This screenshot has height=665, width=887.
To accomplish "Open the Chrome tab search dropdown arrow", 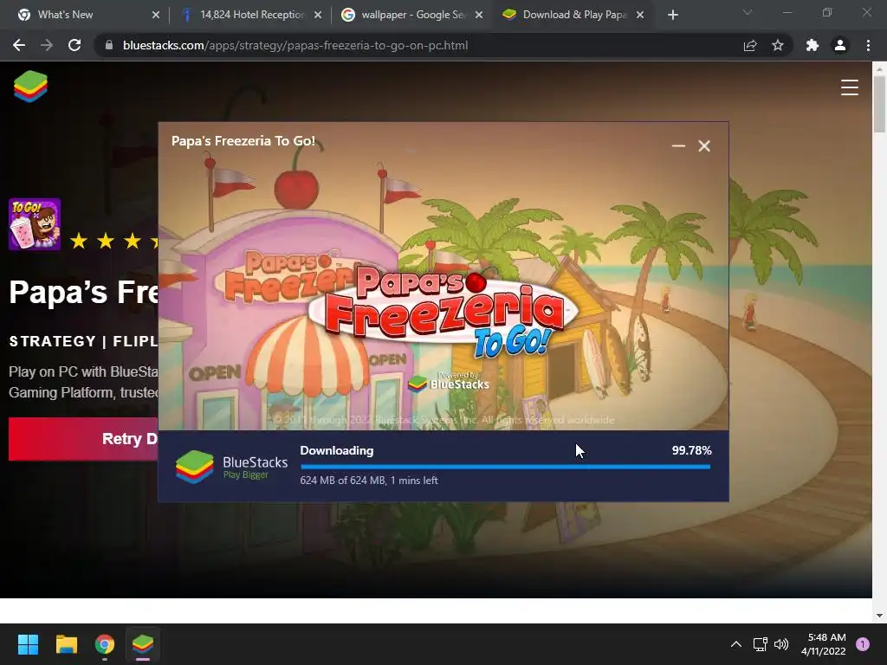I will pos(748,12).
